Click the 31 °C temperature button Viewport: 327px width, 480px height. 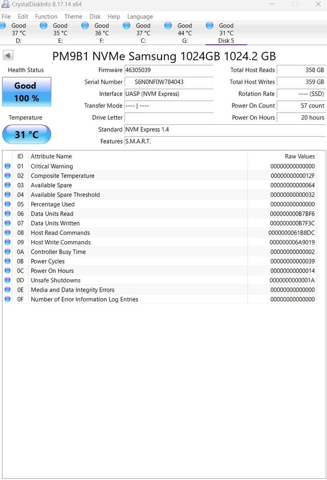pyautogui.click(x=27, y=134)
